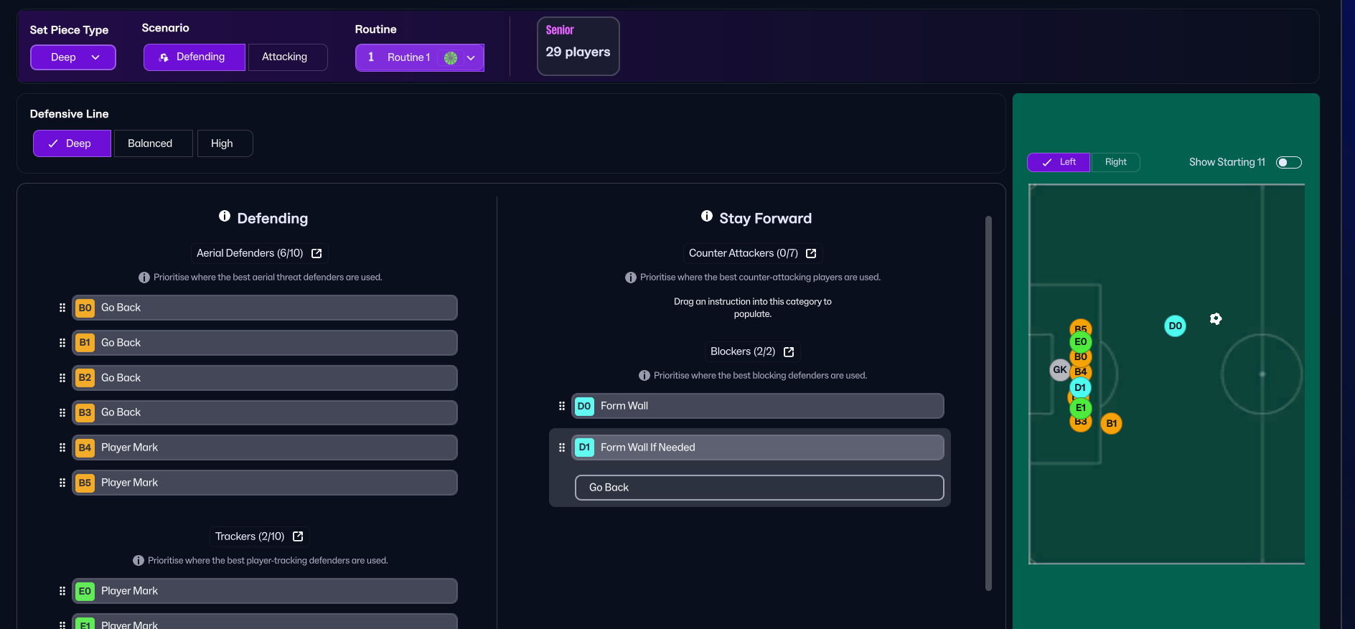Click the football icon on the pitch
The image size is (1355, 629).
1215,318
